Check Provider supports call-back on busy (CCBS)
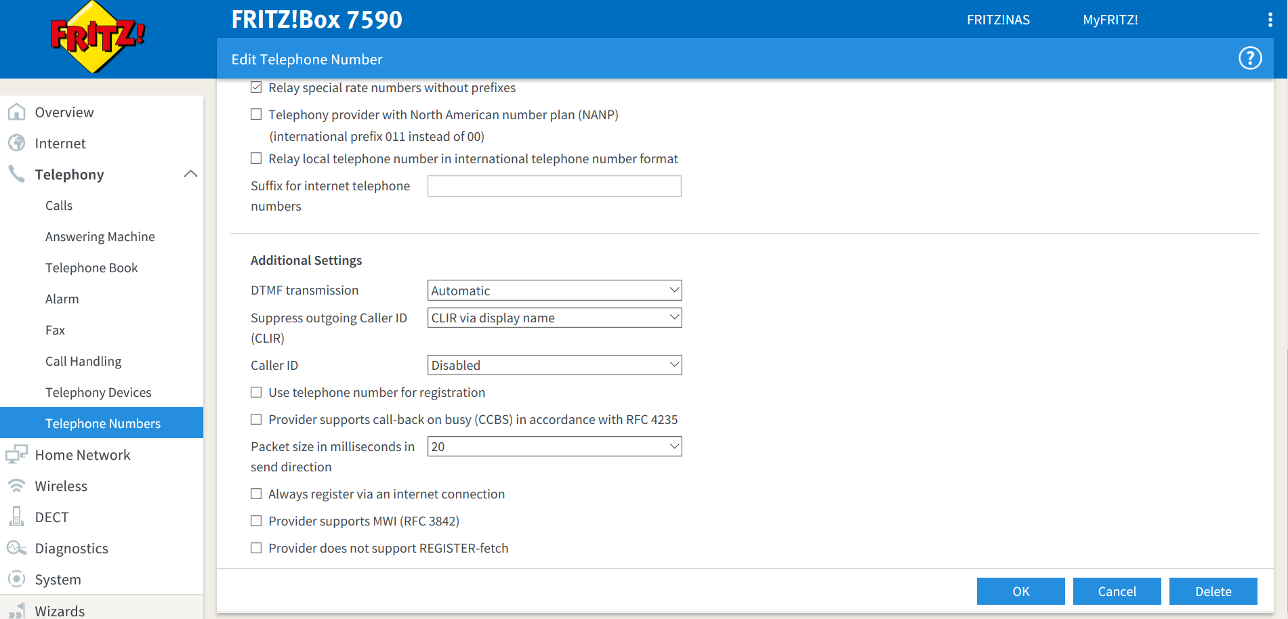The height and width of the screenshot is (619, 1288). (x=256, y=419)
